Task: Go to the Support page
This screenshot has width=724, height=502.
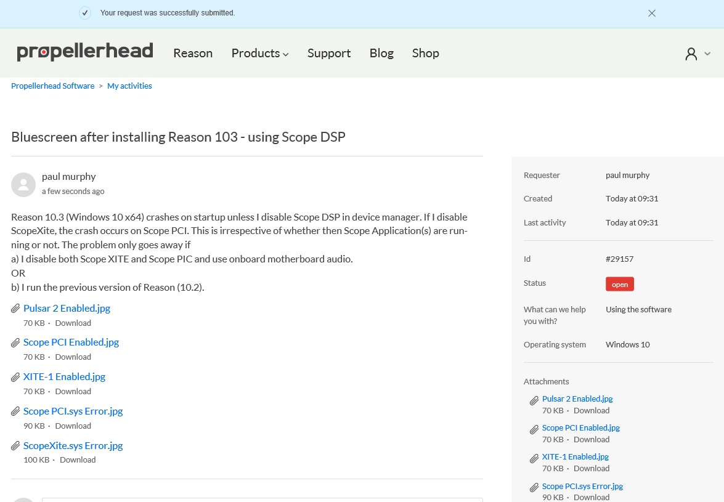Action: tap(329, 54)
